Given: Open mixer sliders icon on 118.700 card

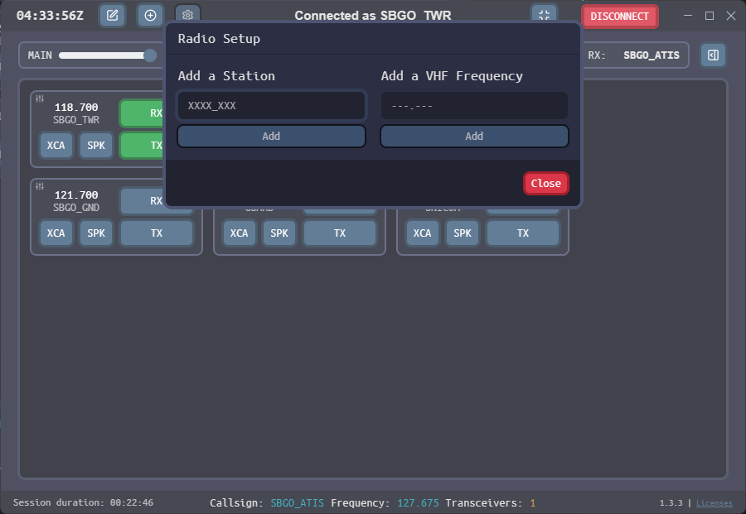Looking at the screenshot, I should coord(40,98).
